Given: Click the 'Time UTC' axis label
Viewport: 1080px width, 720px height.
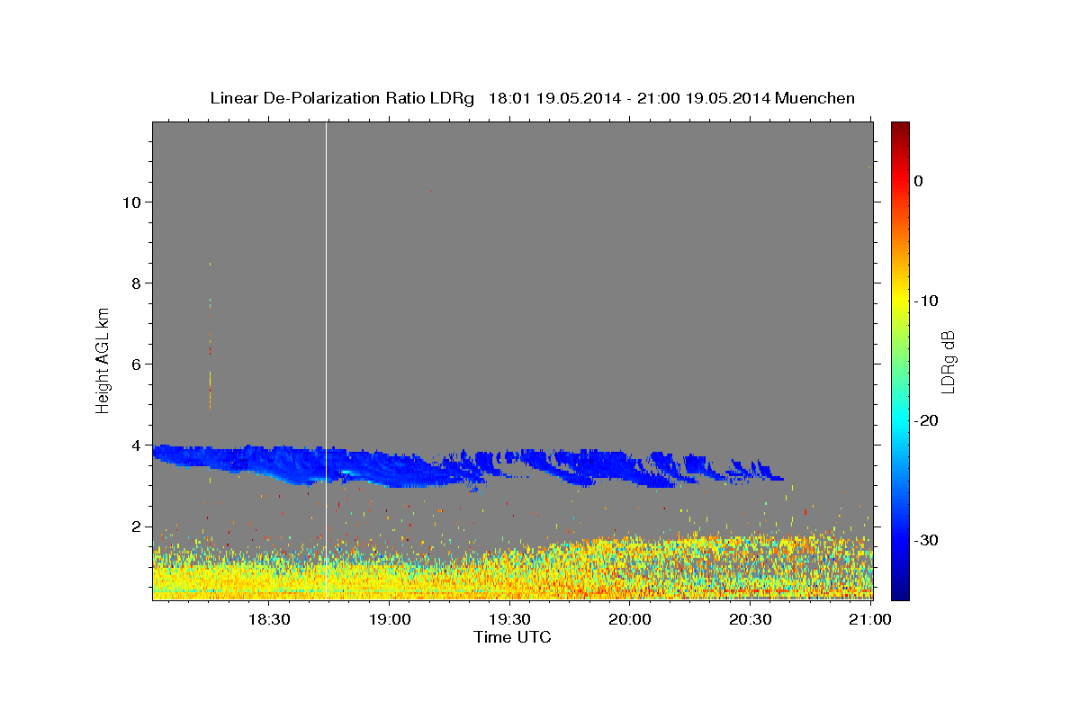Looking at the screenshot, I should coord(512,637).
